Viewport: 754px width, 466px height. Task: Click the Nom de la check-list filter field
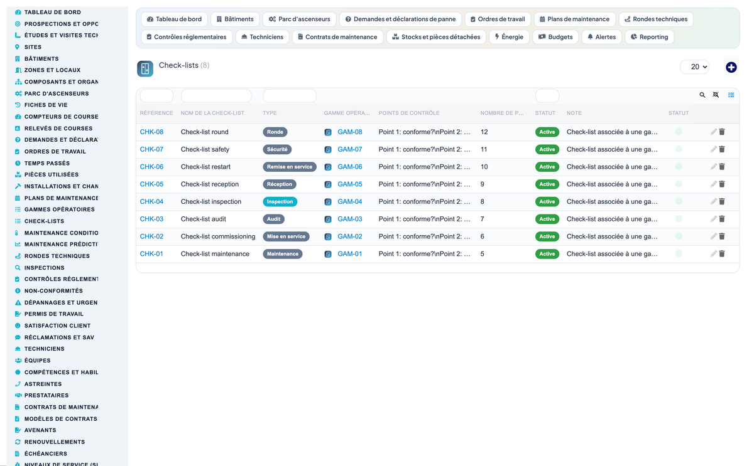[x=216, y=96]
